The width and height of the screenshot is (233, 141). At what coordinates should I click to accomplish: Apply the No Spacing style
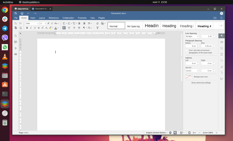(133, 26)
